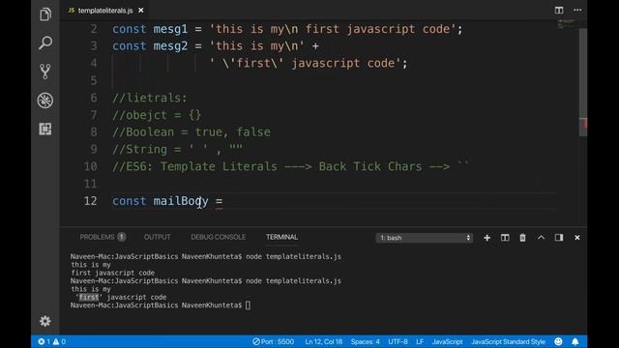Move the panel to the right side
This screenshot has width=619, height=348.
coord(559,238)
